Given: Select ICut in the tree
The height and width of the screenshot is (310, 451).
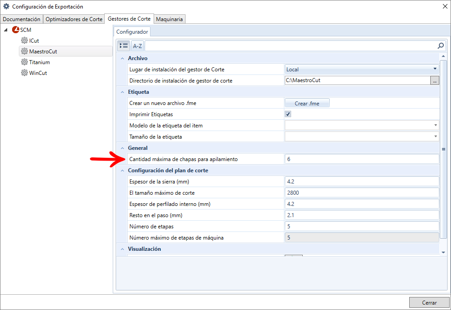Looking at the screenshot, I should [34, 40].
